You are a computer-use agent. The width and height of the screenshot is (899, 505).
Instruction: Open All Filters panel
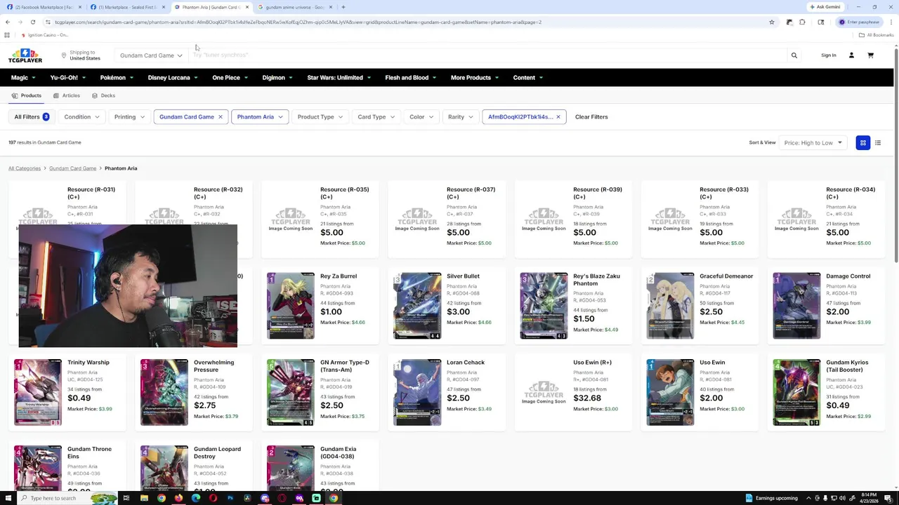[32, 117]
